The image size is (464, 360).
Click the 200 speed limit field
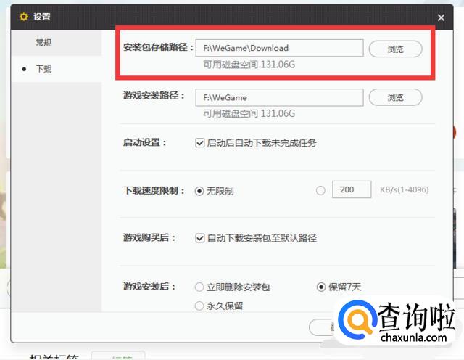[x=352, y=189]
